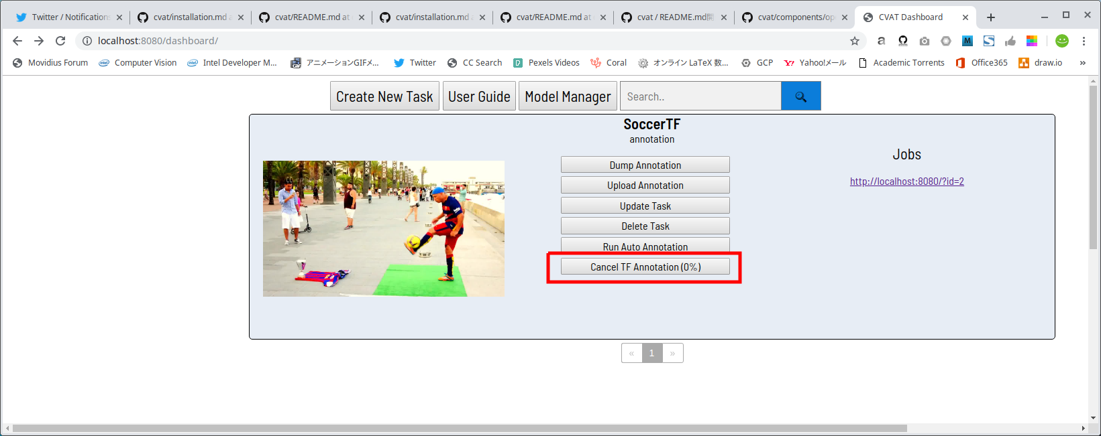Open the オンラインLaTeX bookmark
The width and height of the screenshot is (1101, 436).
click(683, 63)
